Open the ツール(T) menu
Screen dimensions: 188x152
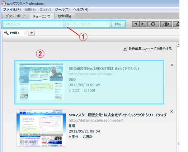pos(62,9)
